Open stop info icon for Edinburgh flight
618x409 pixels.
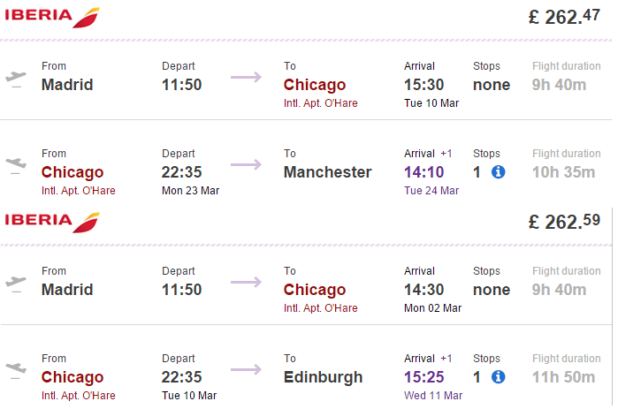click(498, 377)
